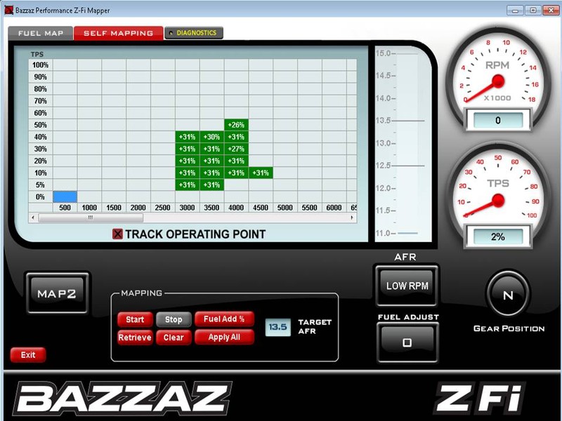
Task: Click the 1500 RPM column header
Action: [x=114, y=208]
